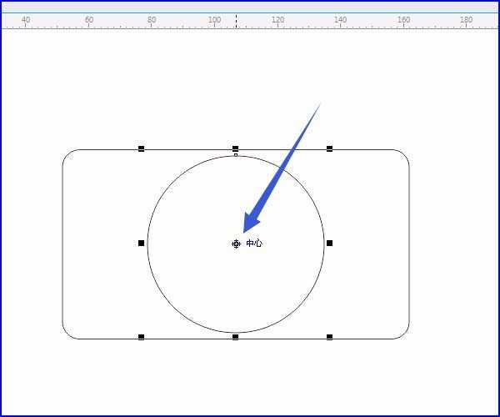This screenshot has height=417, width=500.
Task: Click the small node atop the circle
Action: click(236, 155)
